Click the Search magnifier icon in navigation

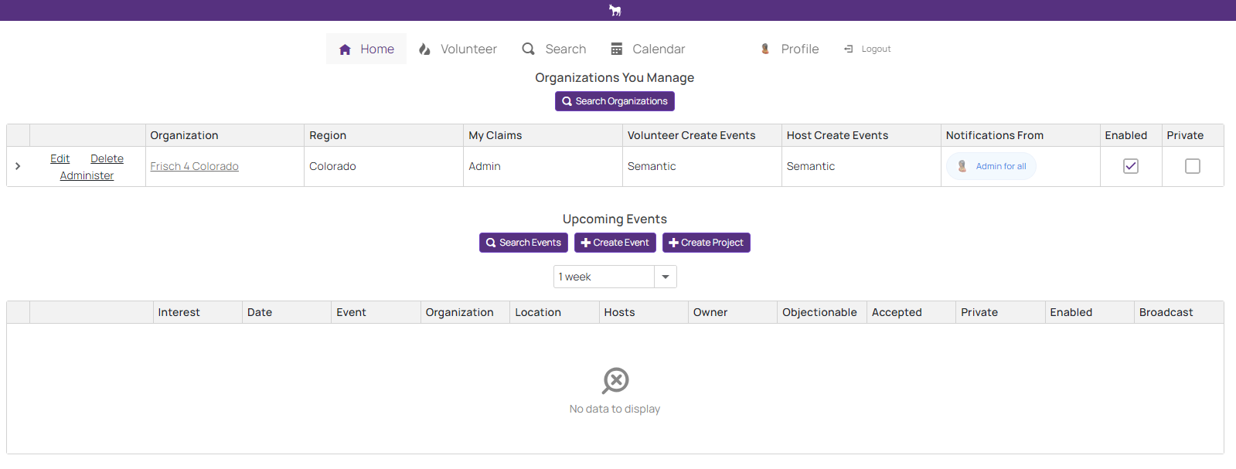click(x=528, y=49)
